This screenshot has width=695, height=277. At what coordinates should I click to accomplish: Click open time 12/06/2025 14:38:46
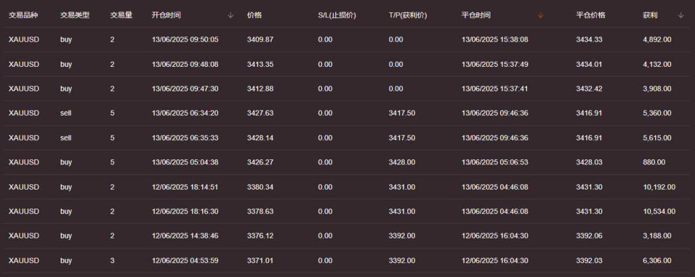185,236
